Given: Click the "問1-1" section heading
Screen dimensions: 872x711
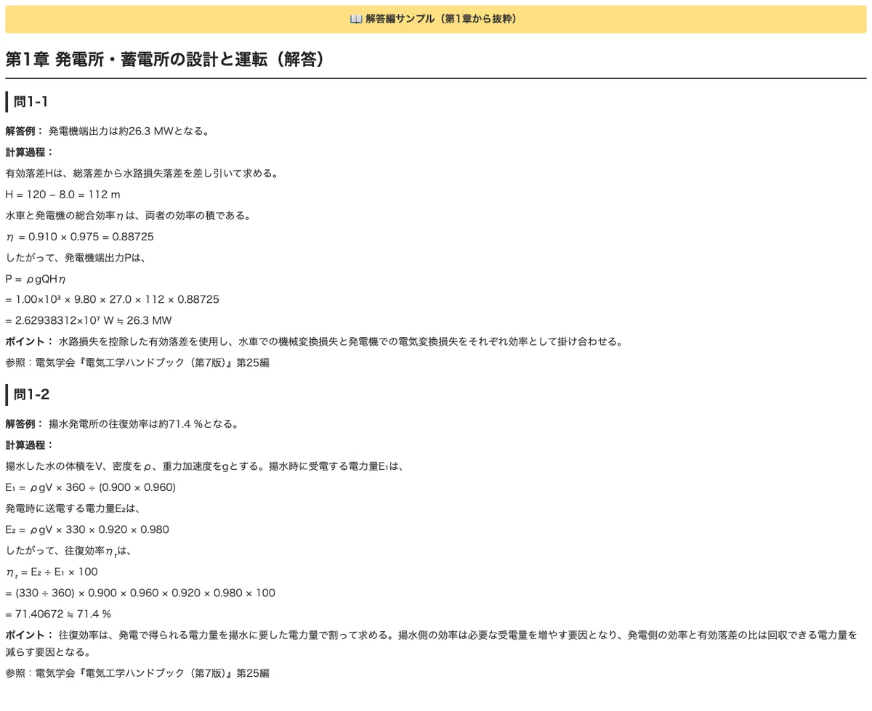Looking at the screenshot, I should (x=31, y=102).
